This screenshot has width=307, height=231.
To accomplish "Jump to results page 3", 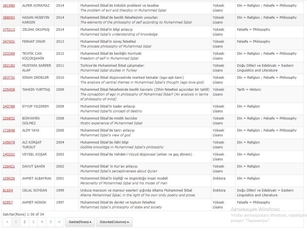I will click(33, 222).
